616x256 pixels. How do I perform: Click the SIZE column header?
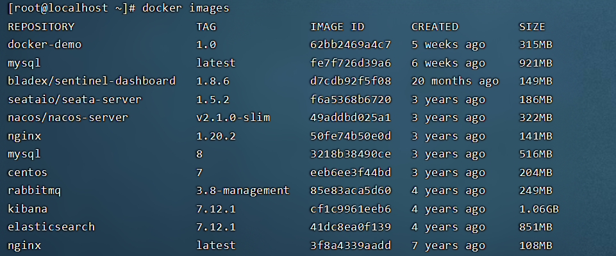[x=532, y=27]
